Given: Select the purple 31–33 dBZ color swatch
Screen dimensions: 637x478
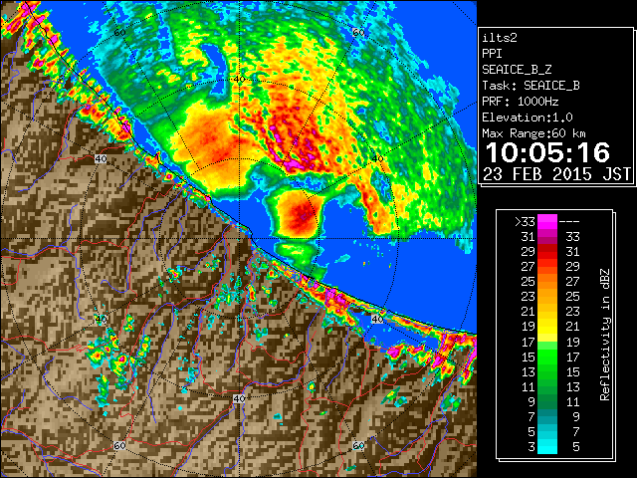Looking at the screenshot, I should pos(547,237).
